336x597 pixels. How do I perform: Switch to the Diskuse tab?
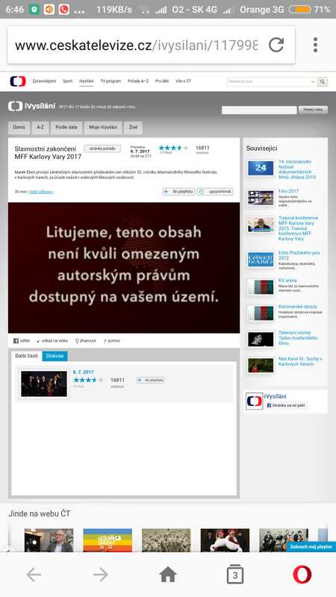pyautogui.click(x=55, y=356)
